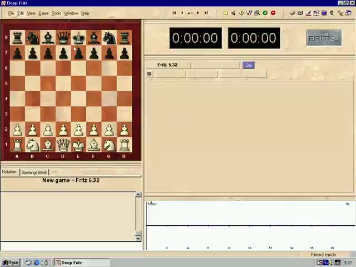Viewport: 356px width, 267px height.
Task: Click the white pawn on e2
Action: point(78,130)
